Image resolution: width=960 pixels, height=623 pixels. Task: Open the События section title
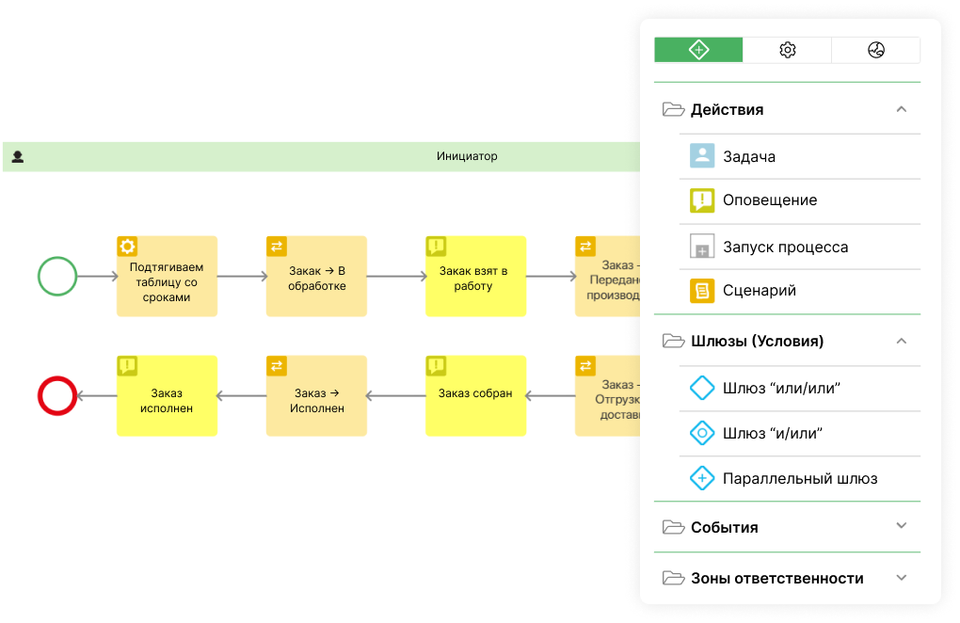(725, 528)
